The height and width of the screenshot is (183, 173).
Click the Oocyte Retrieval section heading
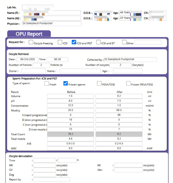click(19, 54)
